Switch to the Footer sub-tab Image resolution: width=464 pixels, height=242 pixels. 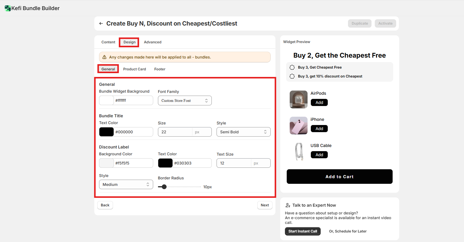tap(160, 69)
